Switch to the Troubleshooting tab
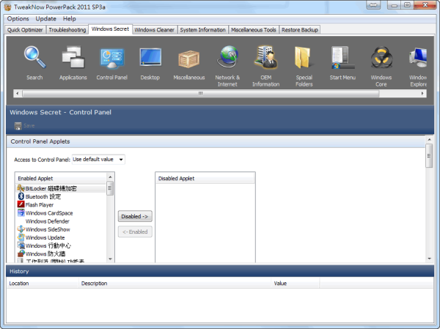Image resolution: width=440 pixels, height=329 pixels. pyautogui.click(x=67, y=30)
